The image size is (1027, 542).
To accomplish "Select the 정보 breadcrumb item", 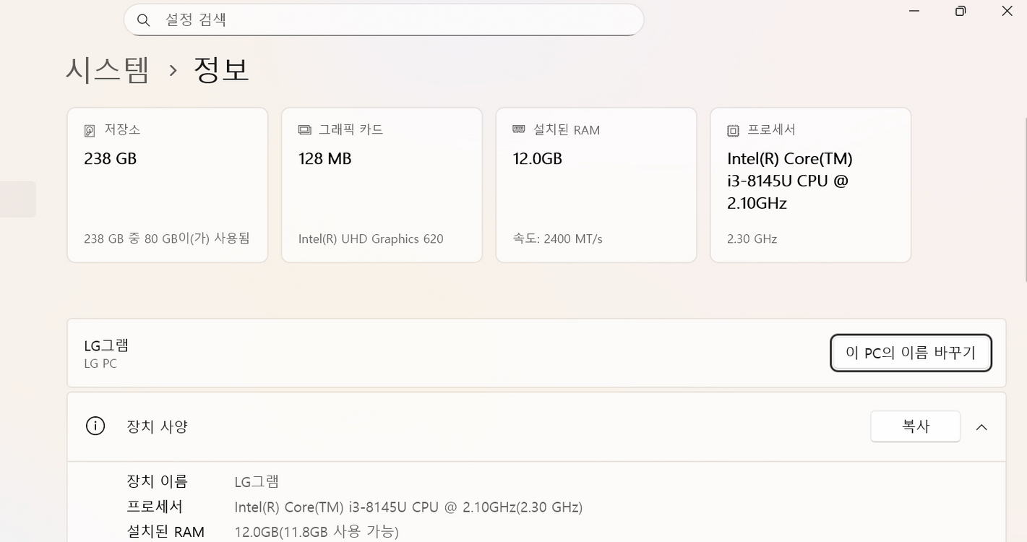I will click(220, 69).
